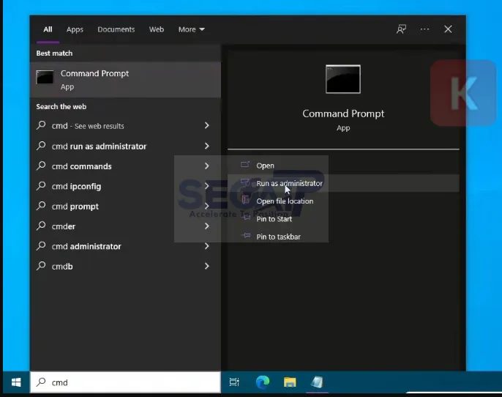Screen dimensions: 502x397
Task: Click the magnifier icon beside cmdb
Action: (41, 266)
